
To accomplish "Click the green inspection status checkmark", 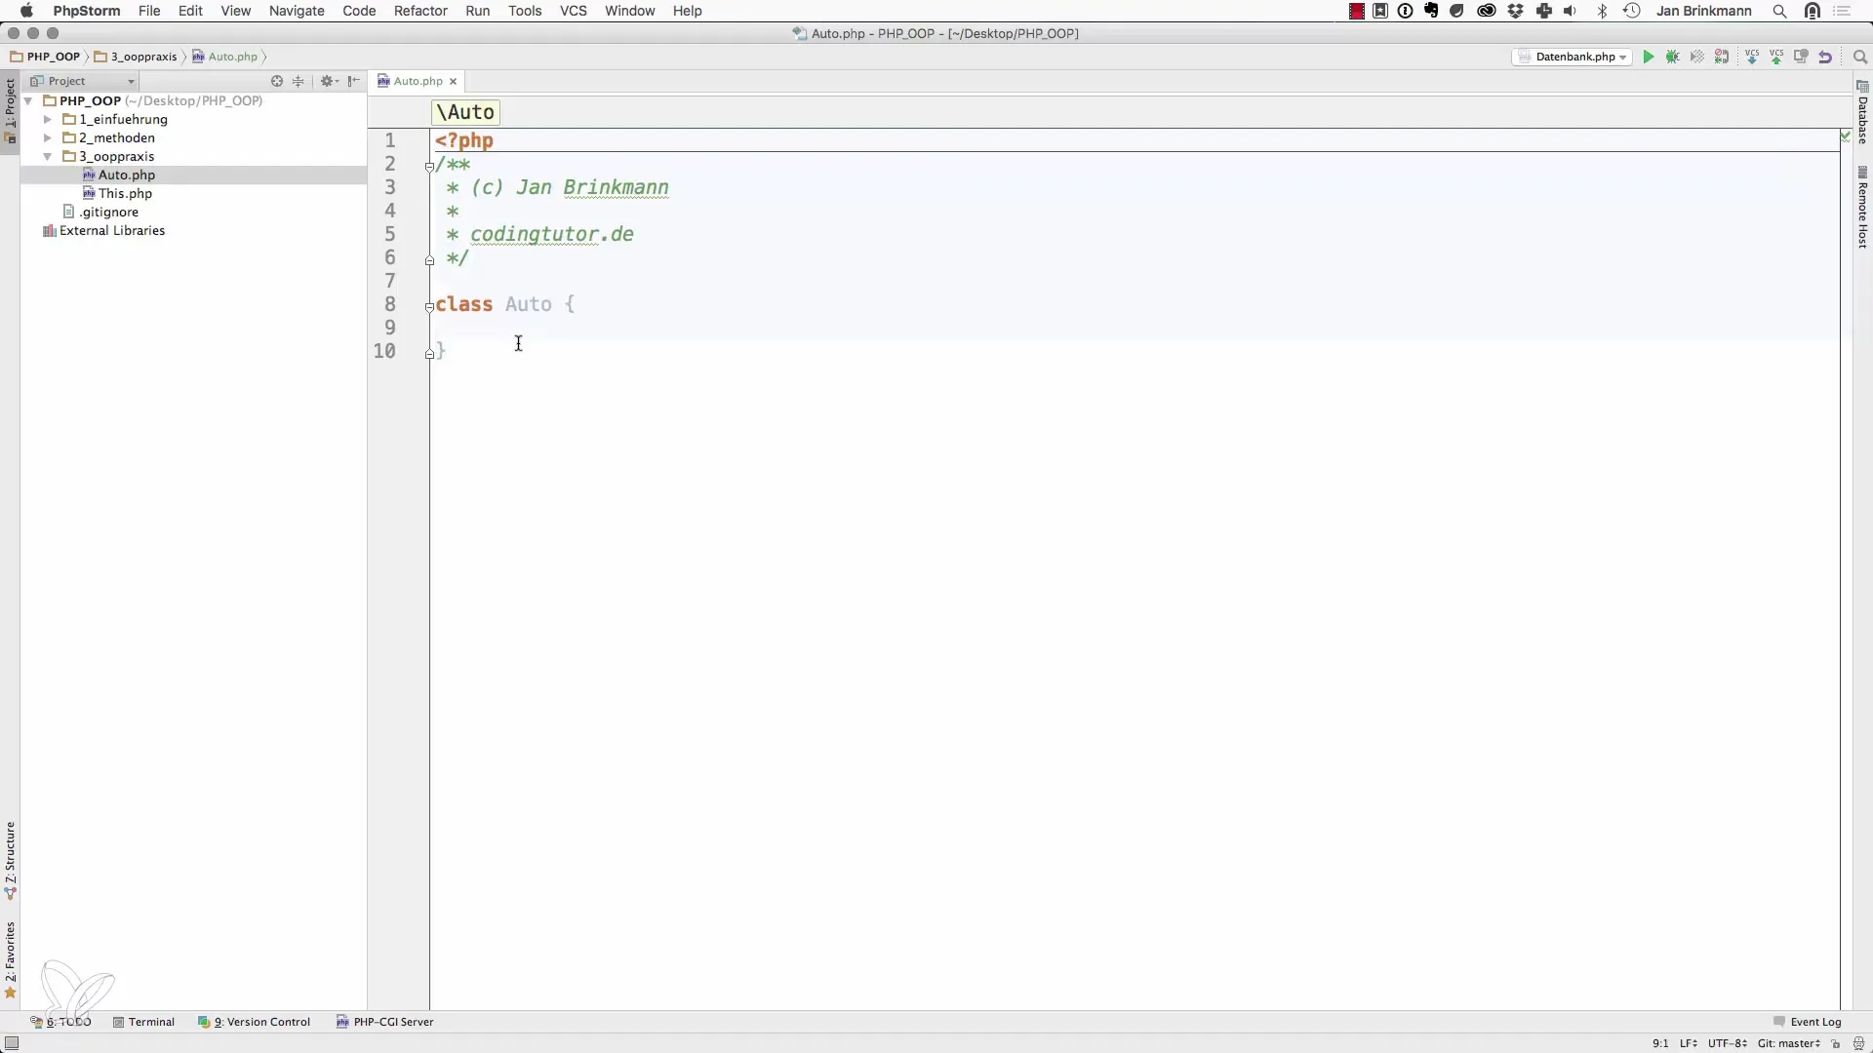I will (x=1846, y=136).
